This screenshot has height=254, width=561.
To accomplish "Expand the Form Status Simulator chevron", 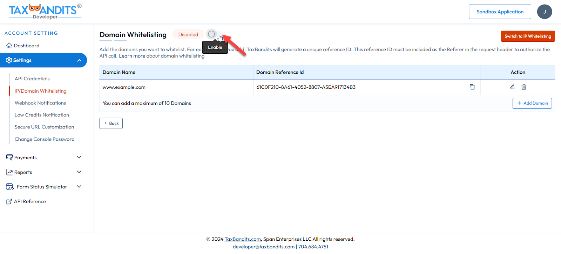I will tap(79, 187).
